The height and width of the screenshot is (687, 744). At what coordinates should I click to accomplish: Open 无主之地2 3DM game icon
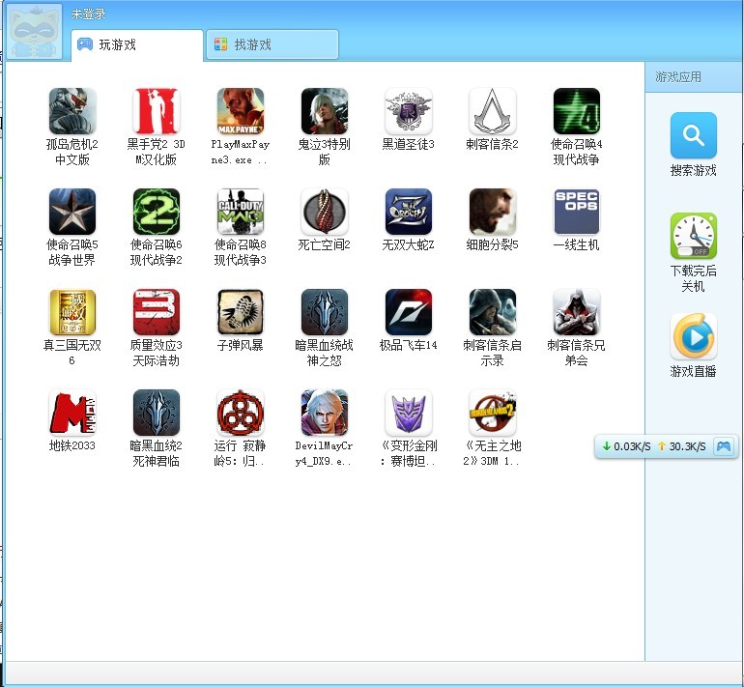pos(492,413)
